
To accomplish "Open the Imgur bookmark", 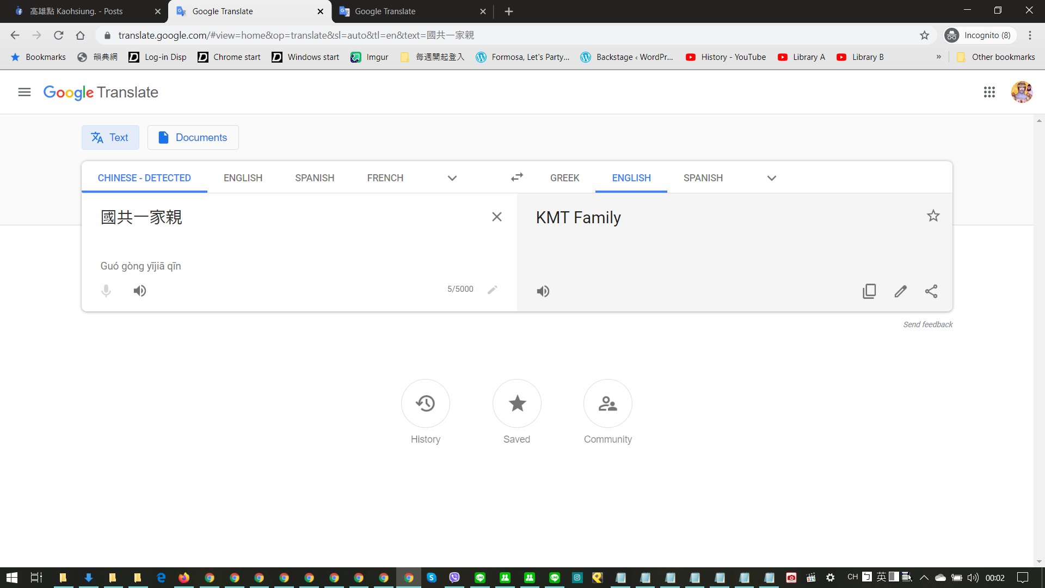I will [370, 57].
